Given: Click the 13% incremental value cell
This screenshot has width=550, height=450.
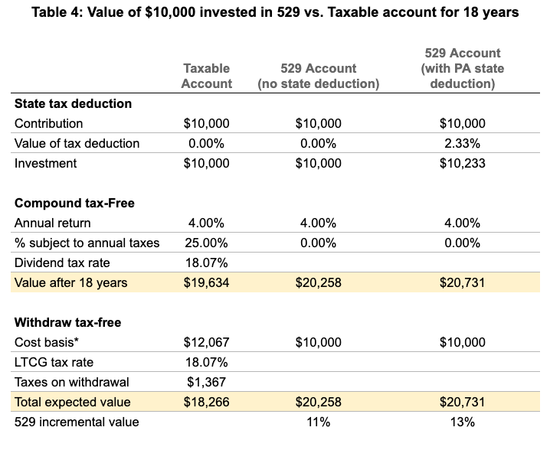Looking at the screenshot, I should pos(462,422).
